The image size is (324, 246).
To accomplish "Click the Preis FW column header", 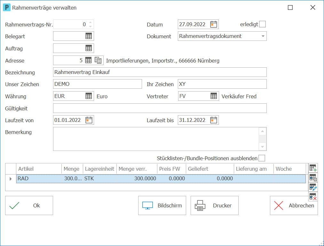I will [171, 169].
